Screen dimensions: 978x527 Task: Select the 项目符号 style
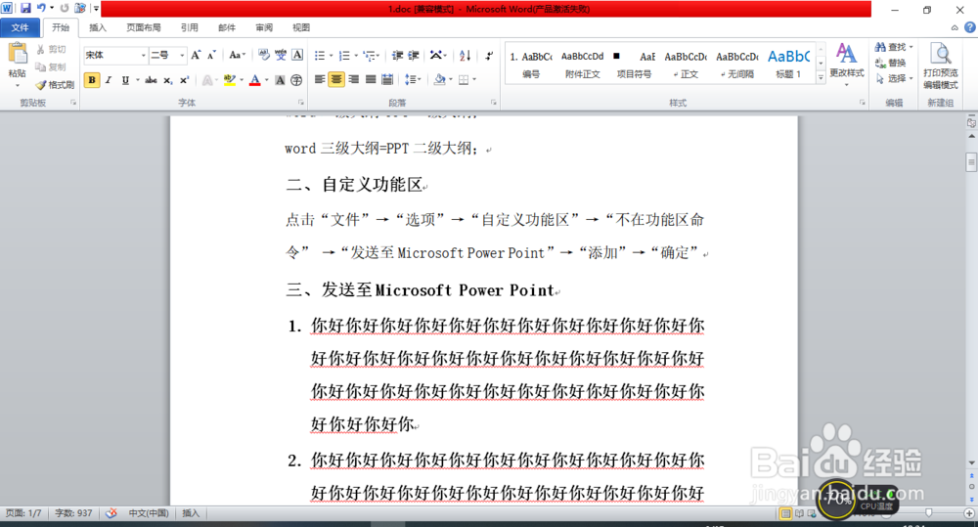[x=635, y=65]
